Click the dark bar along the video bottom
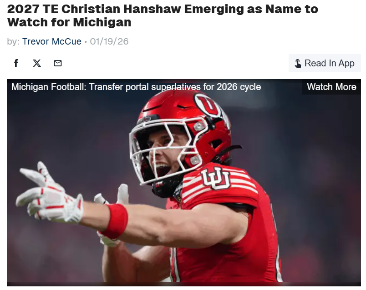Image resolution: width=366 pixels, height=290 pixels. (x=184, y=284)
